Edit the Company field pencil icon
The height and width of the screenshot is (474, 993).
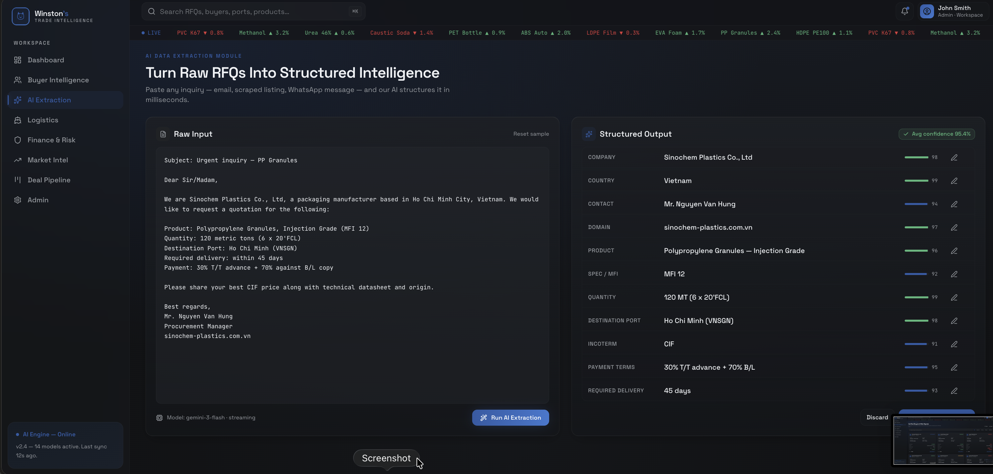pyautogui.click(x=954, y=157)
